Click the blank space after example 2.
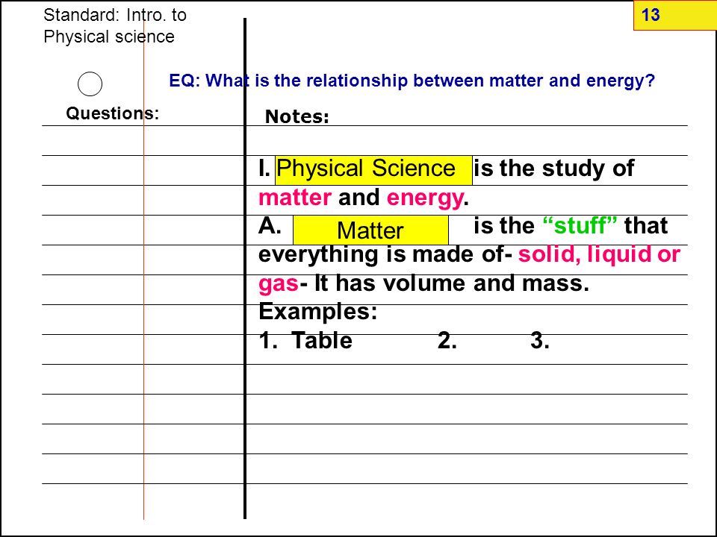This screenshot has width=717, height=537. [493, 341]
